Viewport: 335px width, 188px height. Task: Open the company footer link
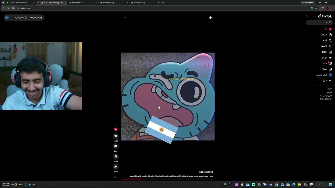pos(330,89)
